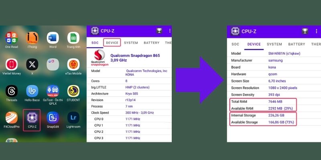
Task: Launch the Lightroom app
Action: click(73, 118)
